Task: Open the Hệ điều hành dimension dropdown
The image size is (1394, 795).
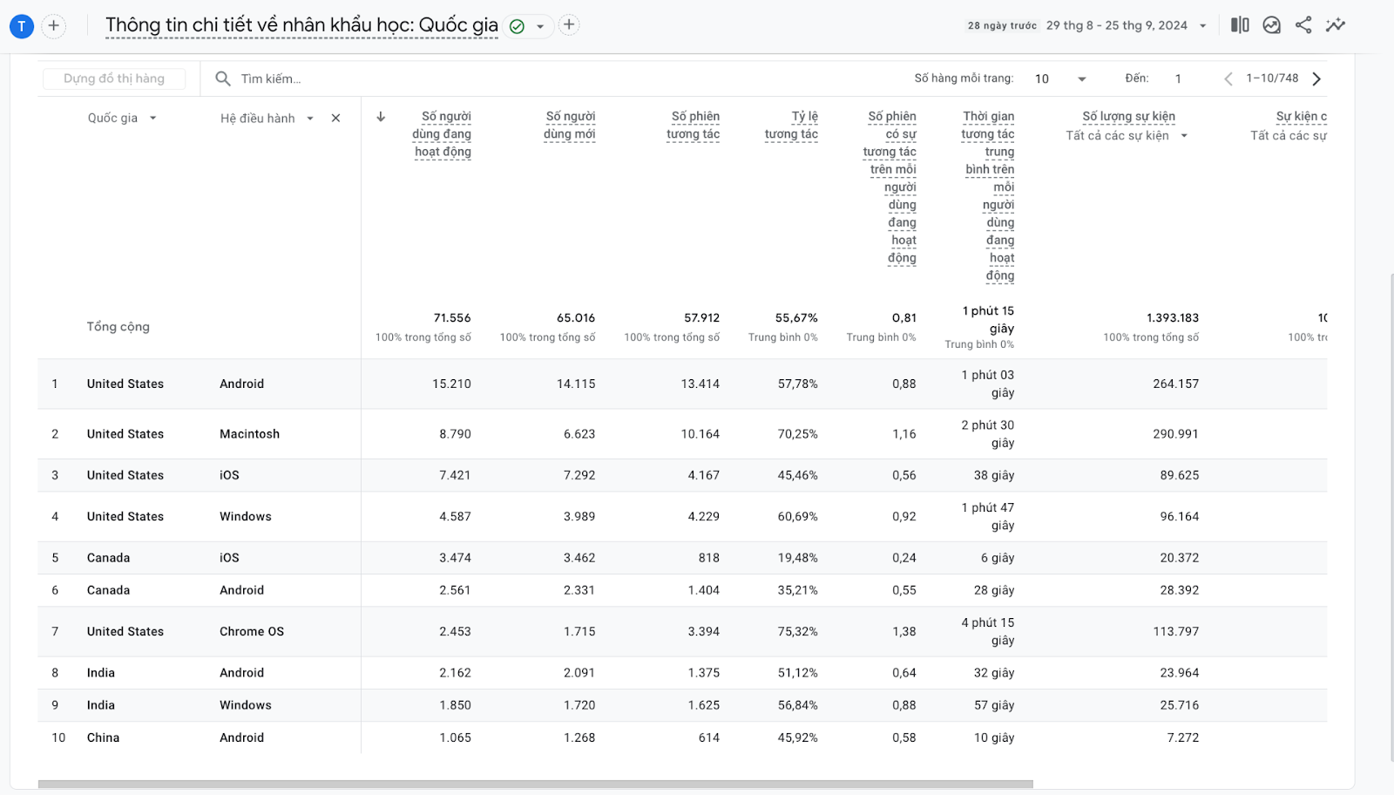Action: (267, 118)
